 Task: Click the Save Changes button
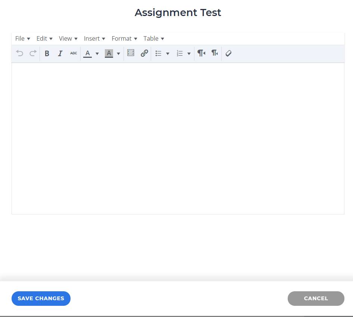click(x=41, y=298)
